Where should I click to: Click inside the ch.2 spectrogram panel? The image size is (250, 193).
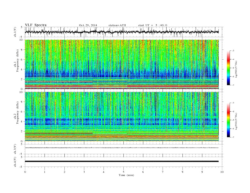pyautogui.click(x=122, y=117)
